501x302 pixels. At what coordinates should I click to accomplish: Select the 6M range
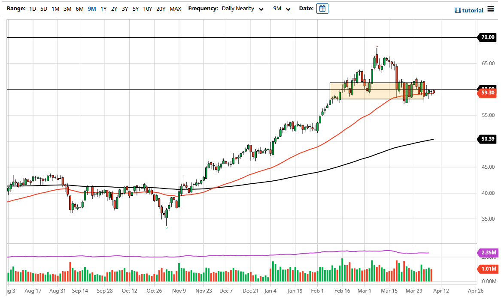point(79,9)
